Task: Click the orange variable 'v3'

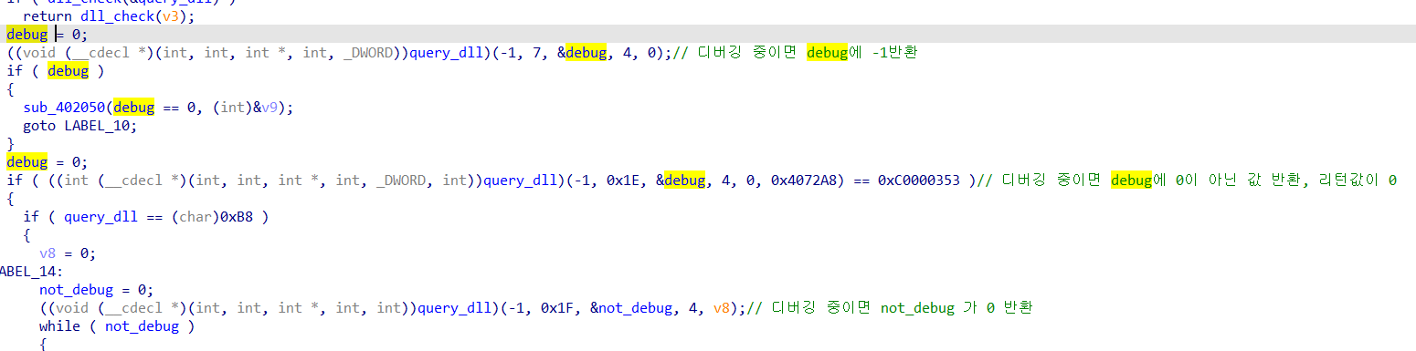Action: [171, 15]
